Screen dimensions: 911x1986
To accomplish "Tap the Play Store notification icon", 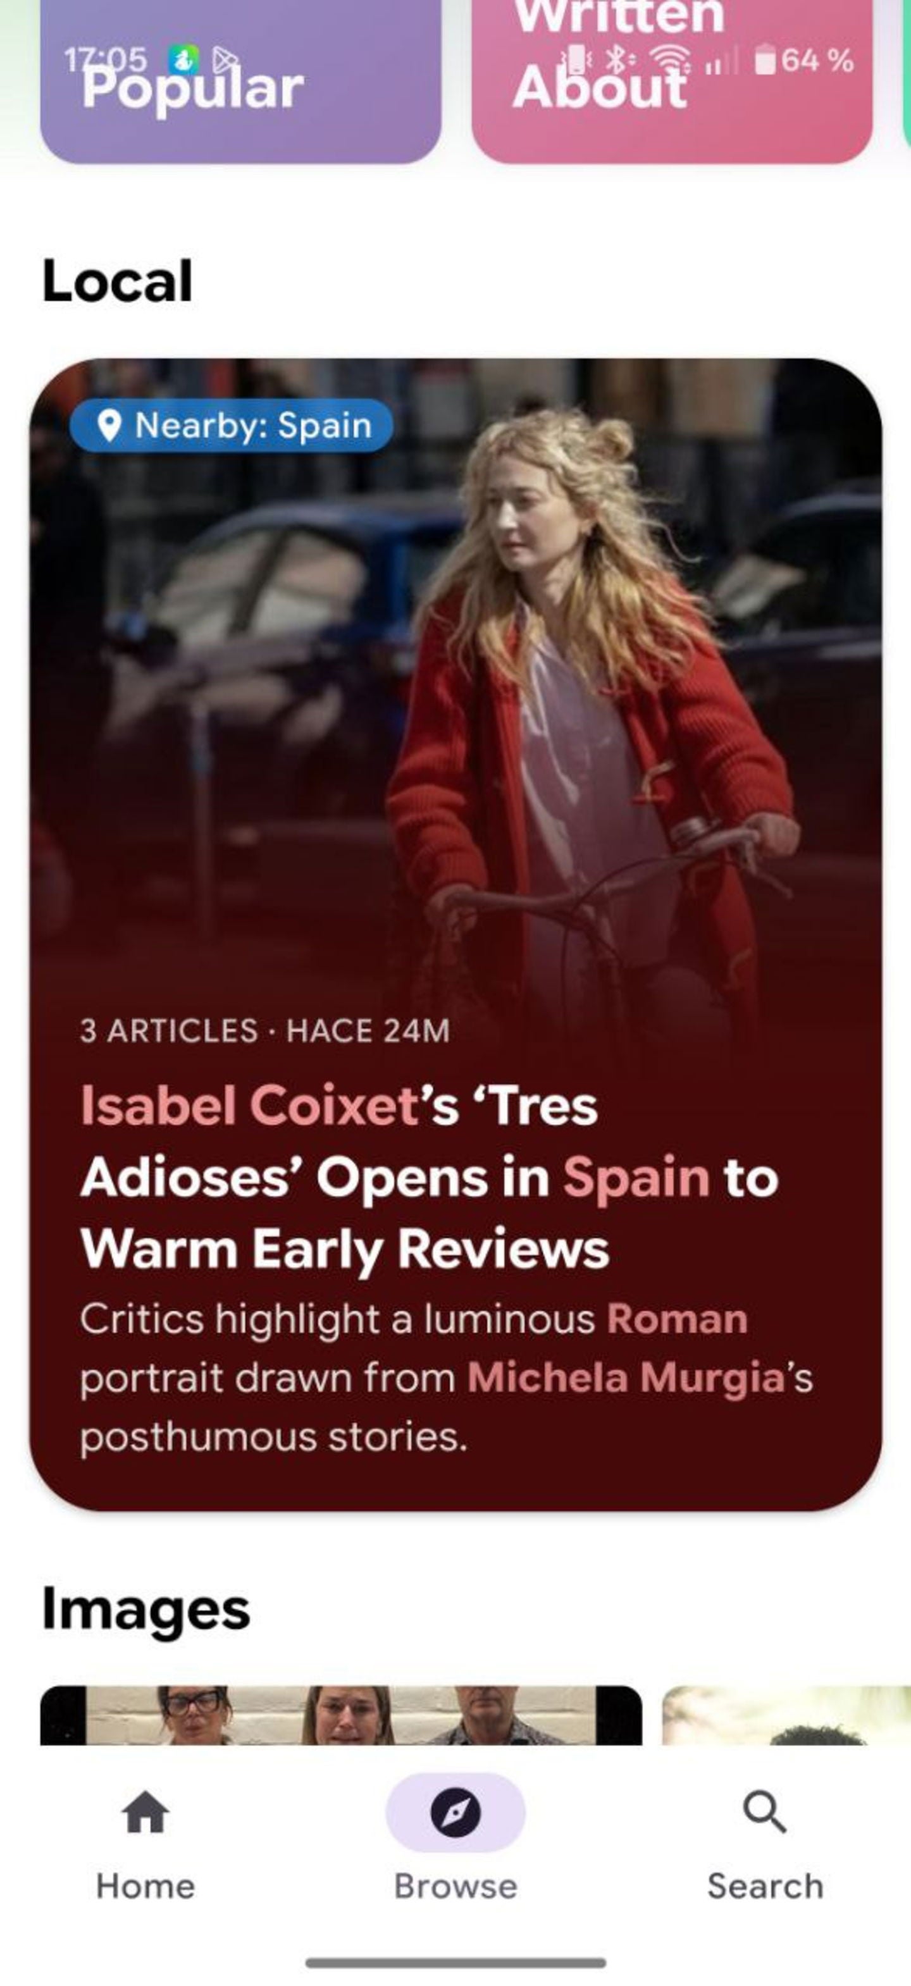I will (x=224, y=59).
